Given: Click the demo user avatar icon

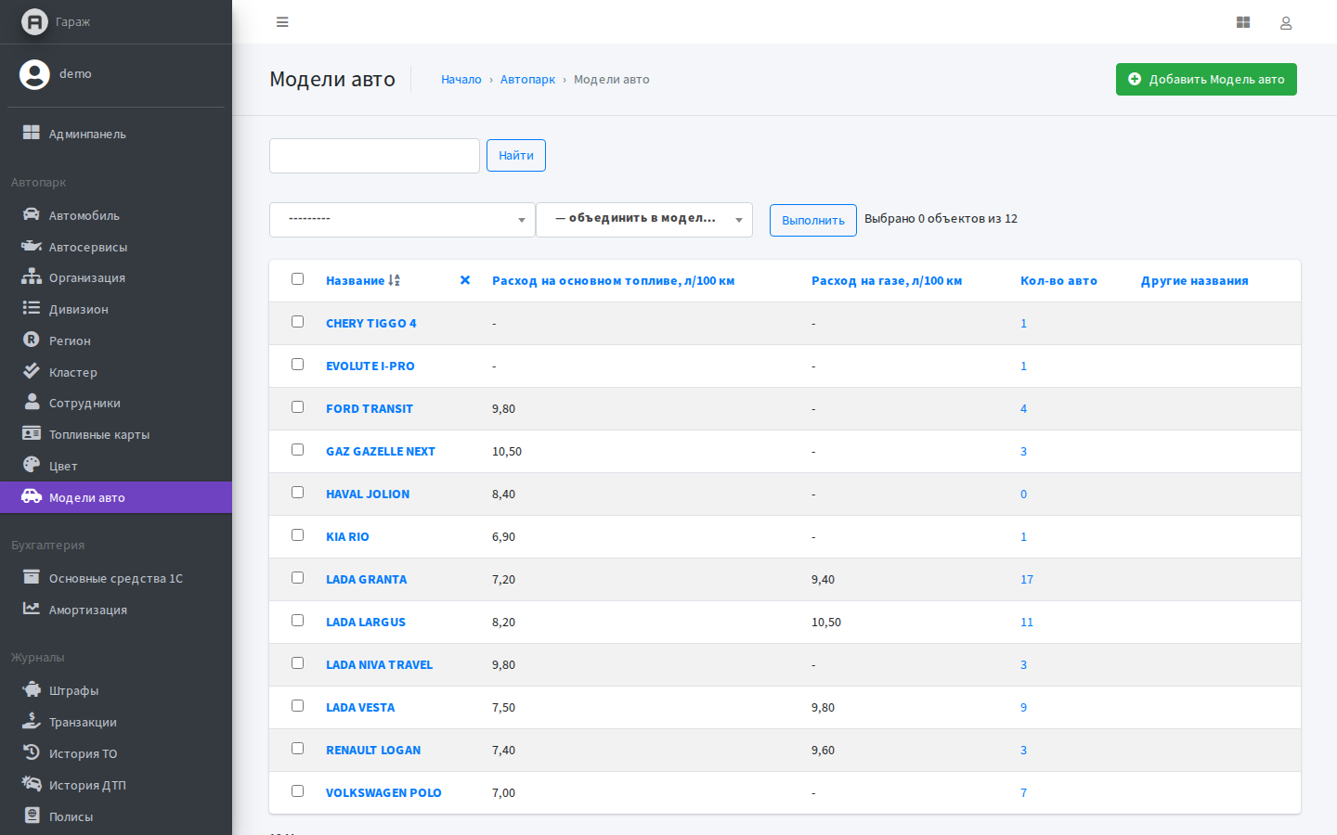Looking at the screenshot, I should (34, 74).
